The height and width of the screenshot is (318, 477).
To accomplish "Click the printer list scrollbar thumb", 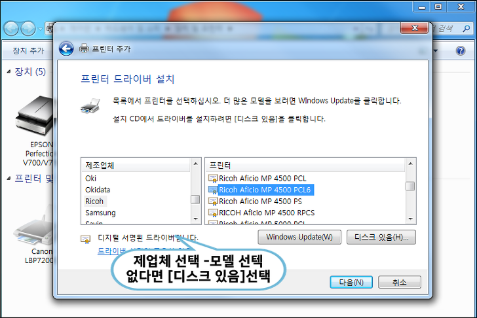I will pyautogui.click(x=410, y=186).
